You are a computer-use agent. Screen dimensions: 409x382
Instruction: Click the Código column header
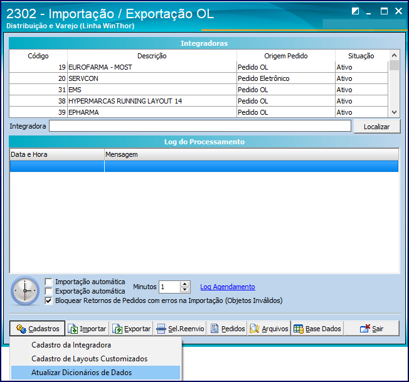pos(38,56)
